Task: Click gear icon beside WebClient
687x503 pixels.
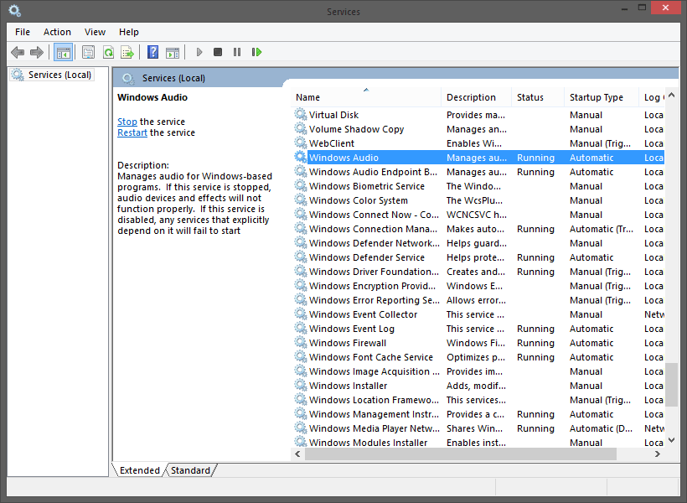Action: (300, 143)
